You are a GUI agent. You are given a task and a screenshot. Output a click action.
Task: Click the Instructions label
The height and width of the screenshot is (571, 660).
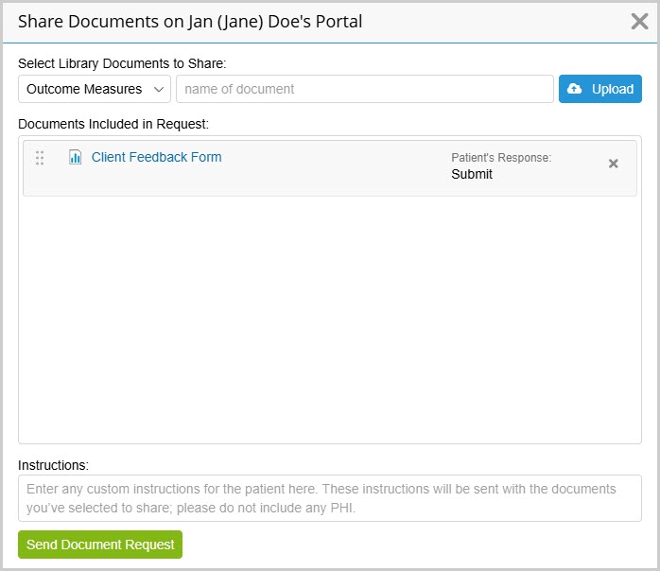tap(54, 465)
